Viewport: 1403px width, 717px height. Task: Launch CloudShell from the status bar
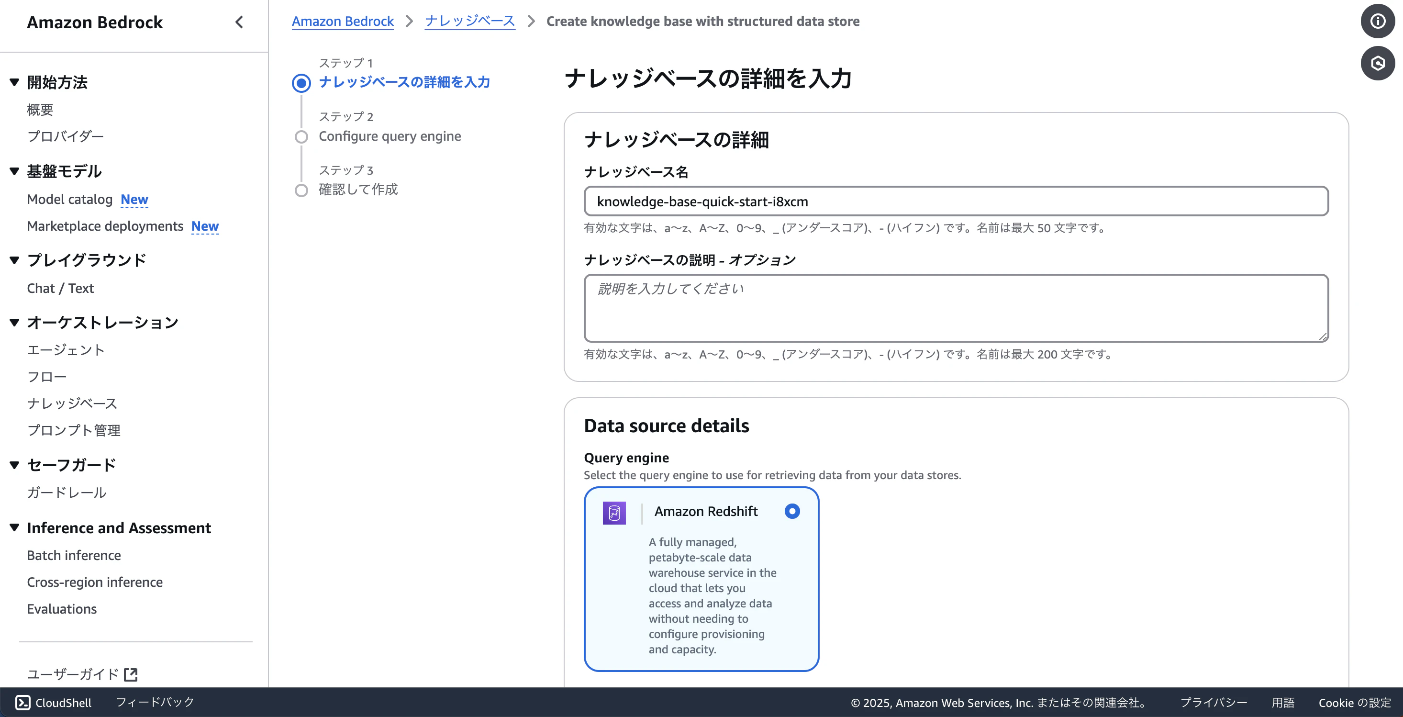click(x=53, y=702)
